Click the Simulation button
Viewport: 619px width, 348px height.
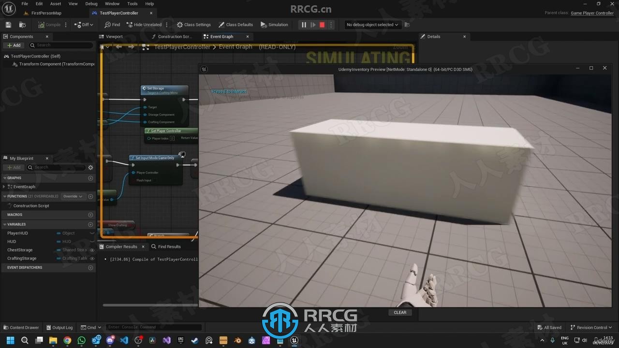[274, 25]
